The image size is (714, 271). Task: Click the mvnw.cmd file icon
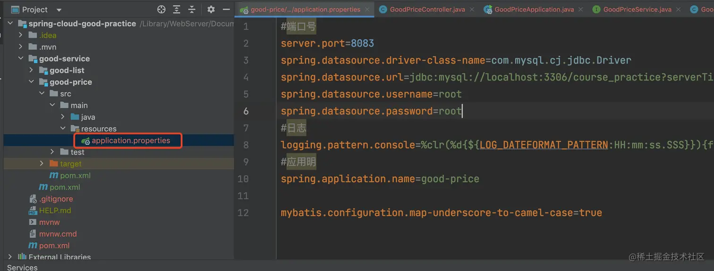(33, 234)
